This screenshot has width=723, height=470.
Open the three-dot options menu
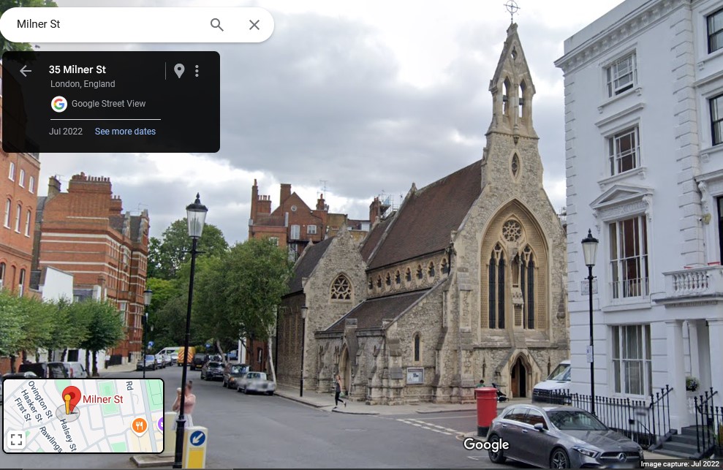pos(196,70)
